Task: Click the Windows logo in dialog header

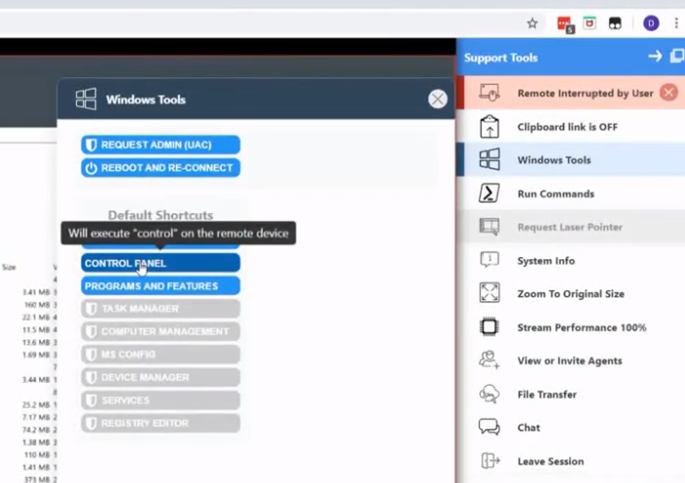Action: tap(86, 98)
